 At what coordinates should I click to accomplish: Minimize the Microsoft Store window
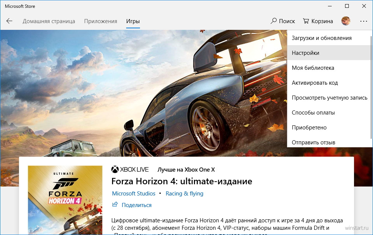330,6
